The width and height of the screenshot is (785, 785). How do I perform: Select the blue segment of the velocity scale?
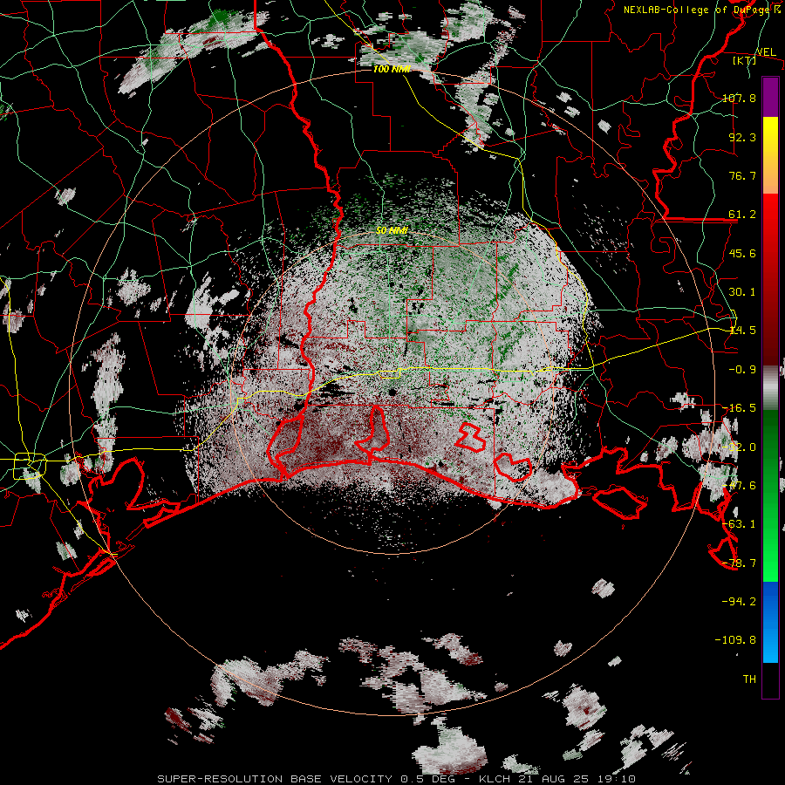click(770, 622)
